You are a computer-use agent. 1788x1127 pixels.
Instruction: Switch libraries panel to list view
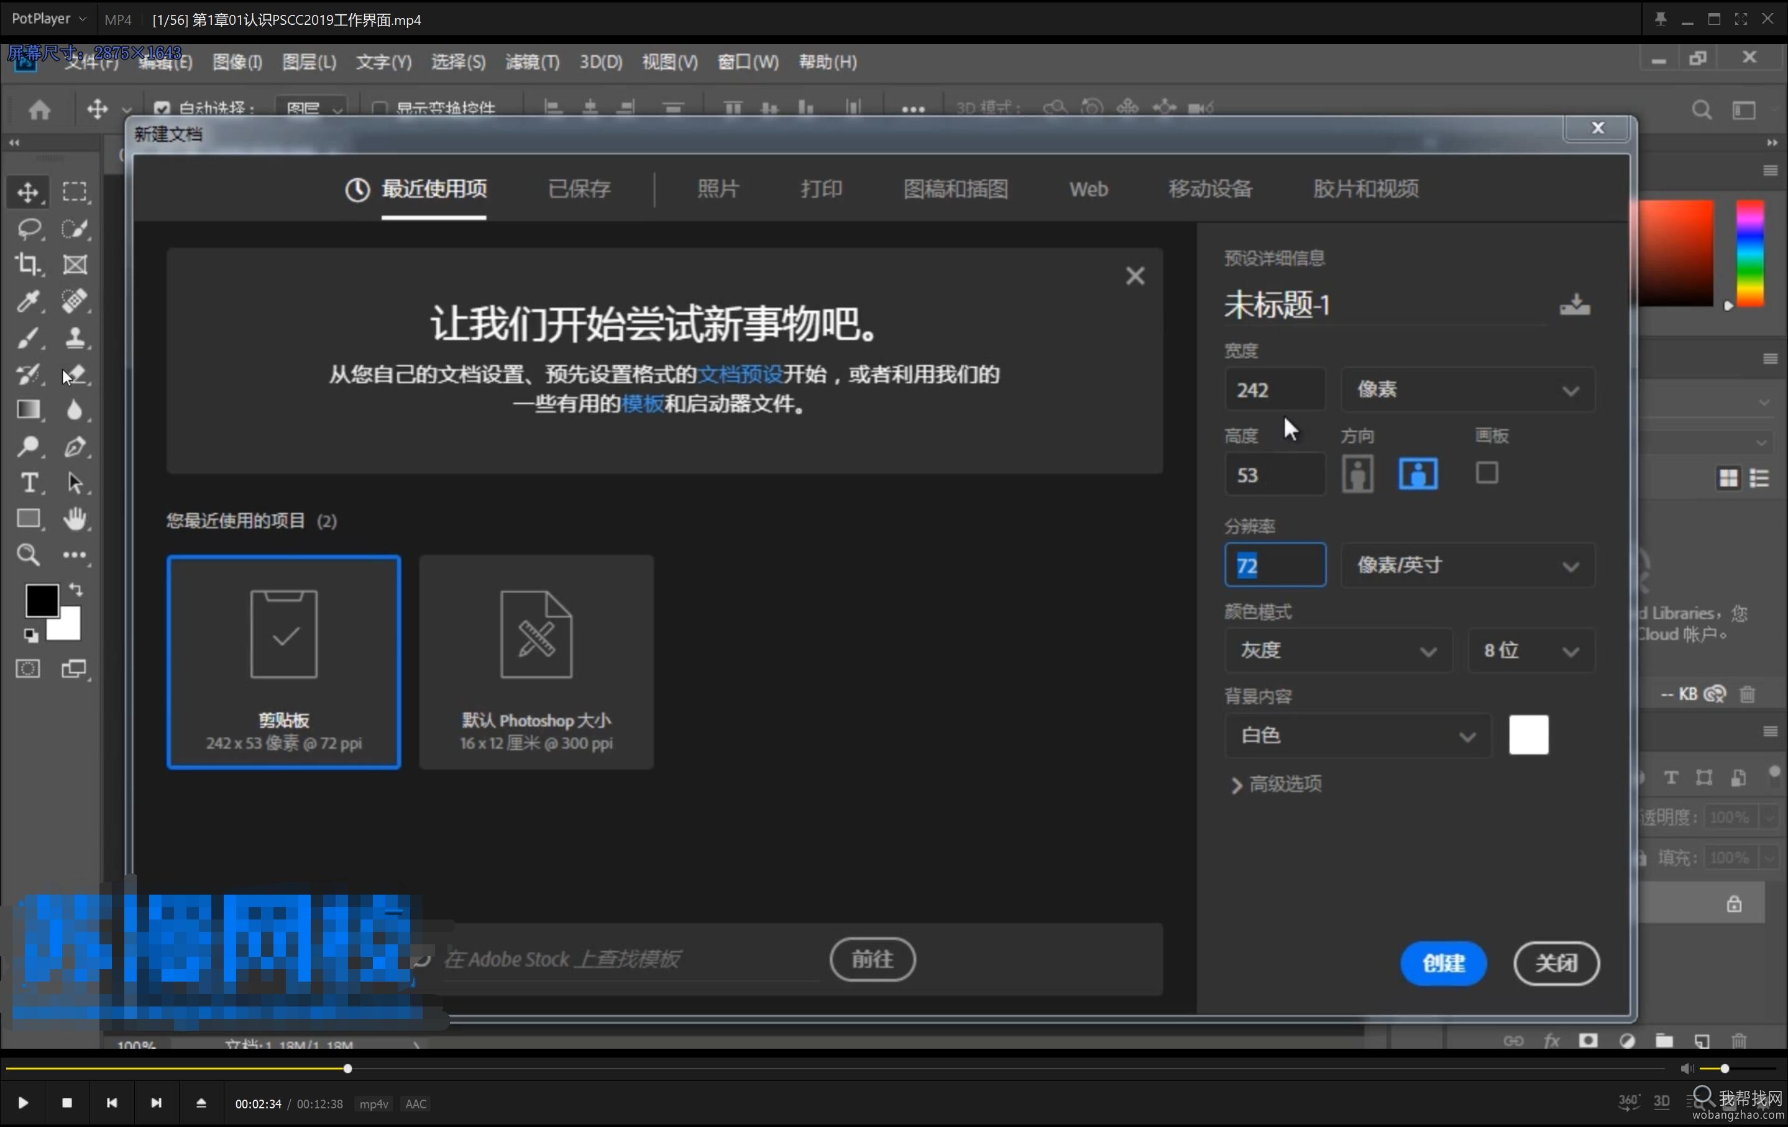1759,478
